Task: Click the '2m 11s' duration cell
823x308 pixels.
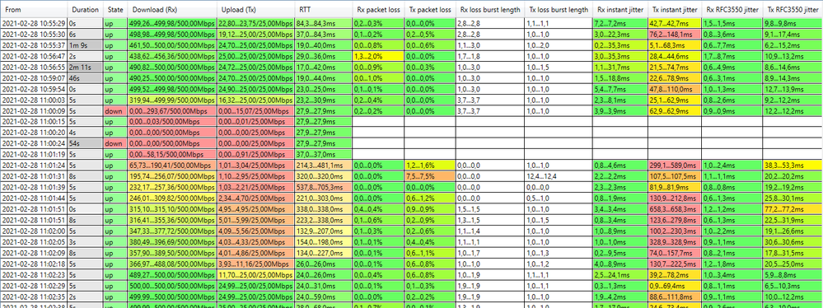Action: pyautogui.click(x=85, y=68)
